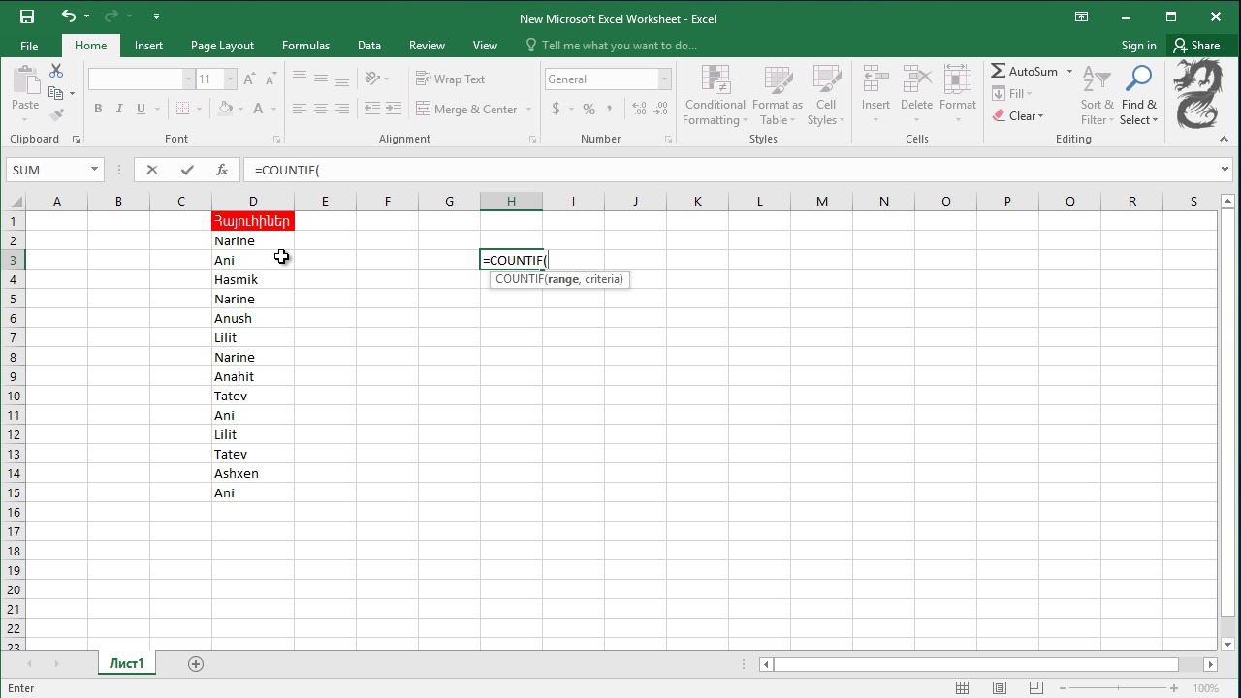Open Cell Styles gallery
The width and height of the screenshot is (1241, 698).
tap(826, 96)
